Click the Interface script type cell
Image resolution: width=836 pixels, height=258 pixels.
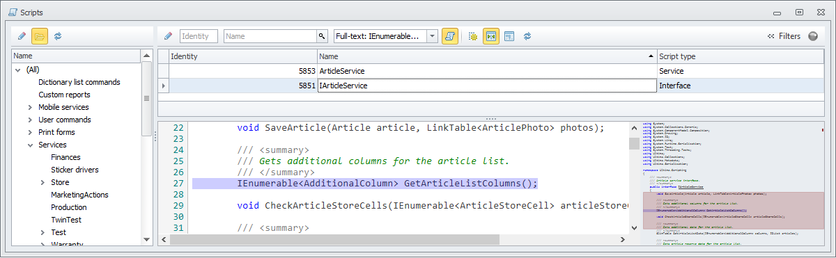click(740, 86)
